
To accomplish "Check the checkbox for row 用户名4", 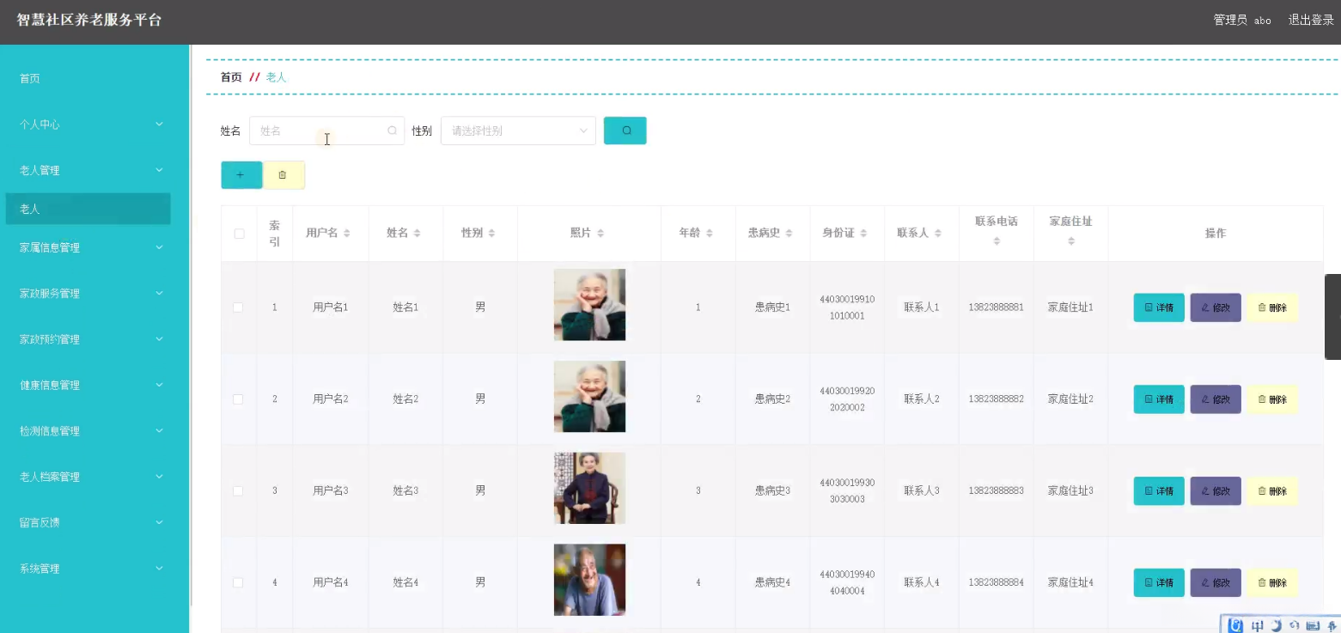I will pos(238,583).
